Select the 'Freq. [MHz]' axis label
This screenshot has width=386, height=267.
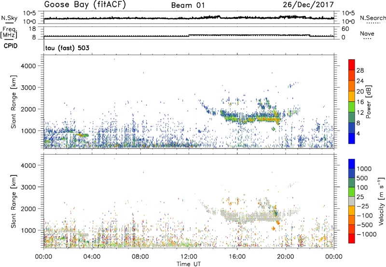(9, 32)
